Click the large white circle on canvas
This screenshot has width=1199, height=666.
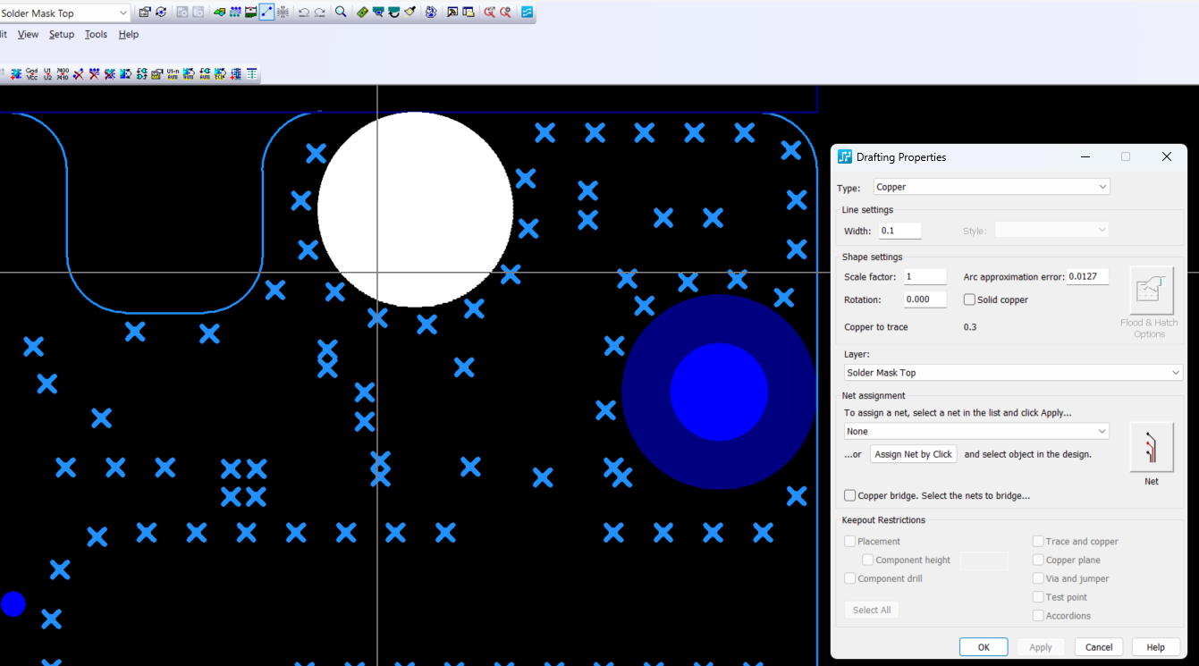(415, 209)
